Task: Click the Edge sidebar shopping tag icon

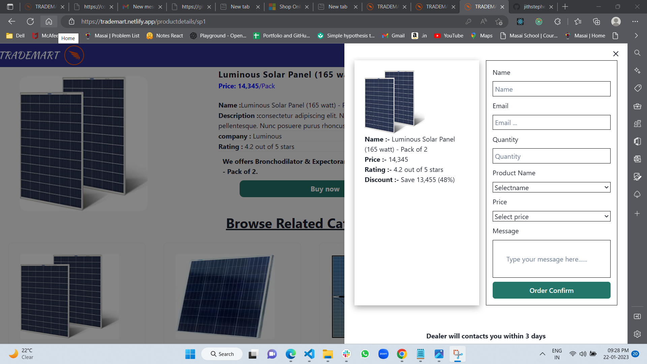Action: [637, 88]
